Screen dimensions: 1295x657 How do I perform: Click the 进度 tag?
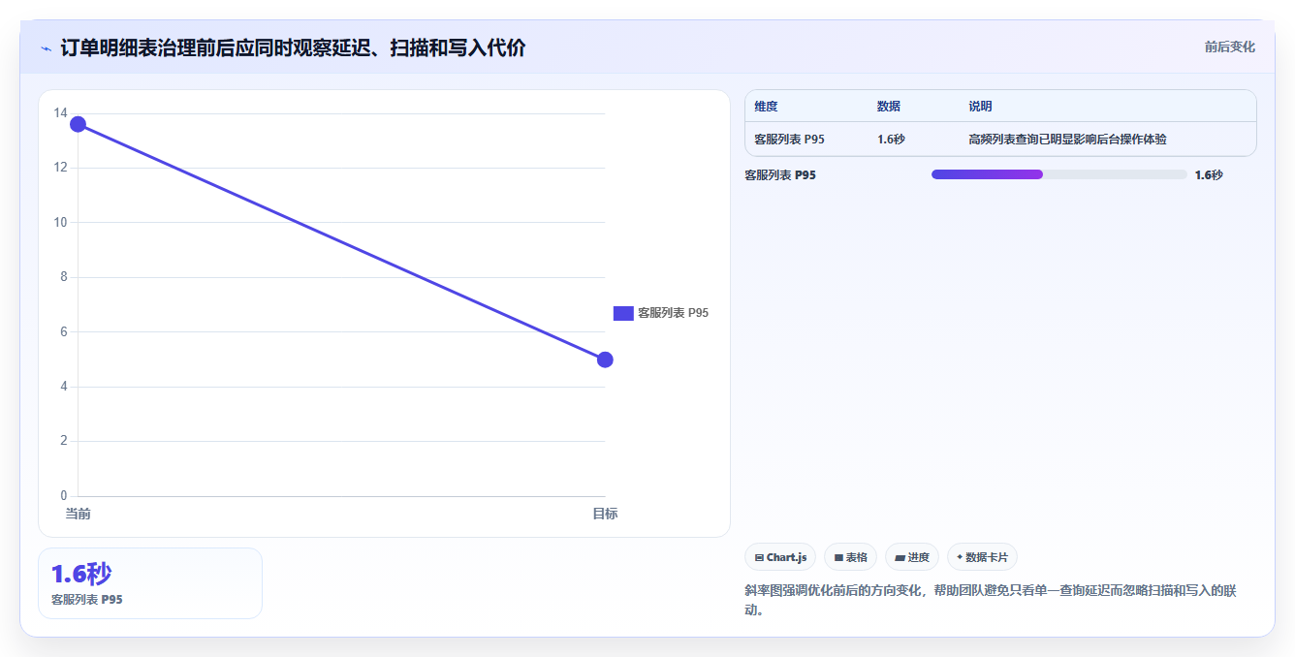click(x=912, y=557)
